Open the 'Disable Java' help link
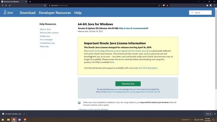 45,36
